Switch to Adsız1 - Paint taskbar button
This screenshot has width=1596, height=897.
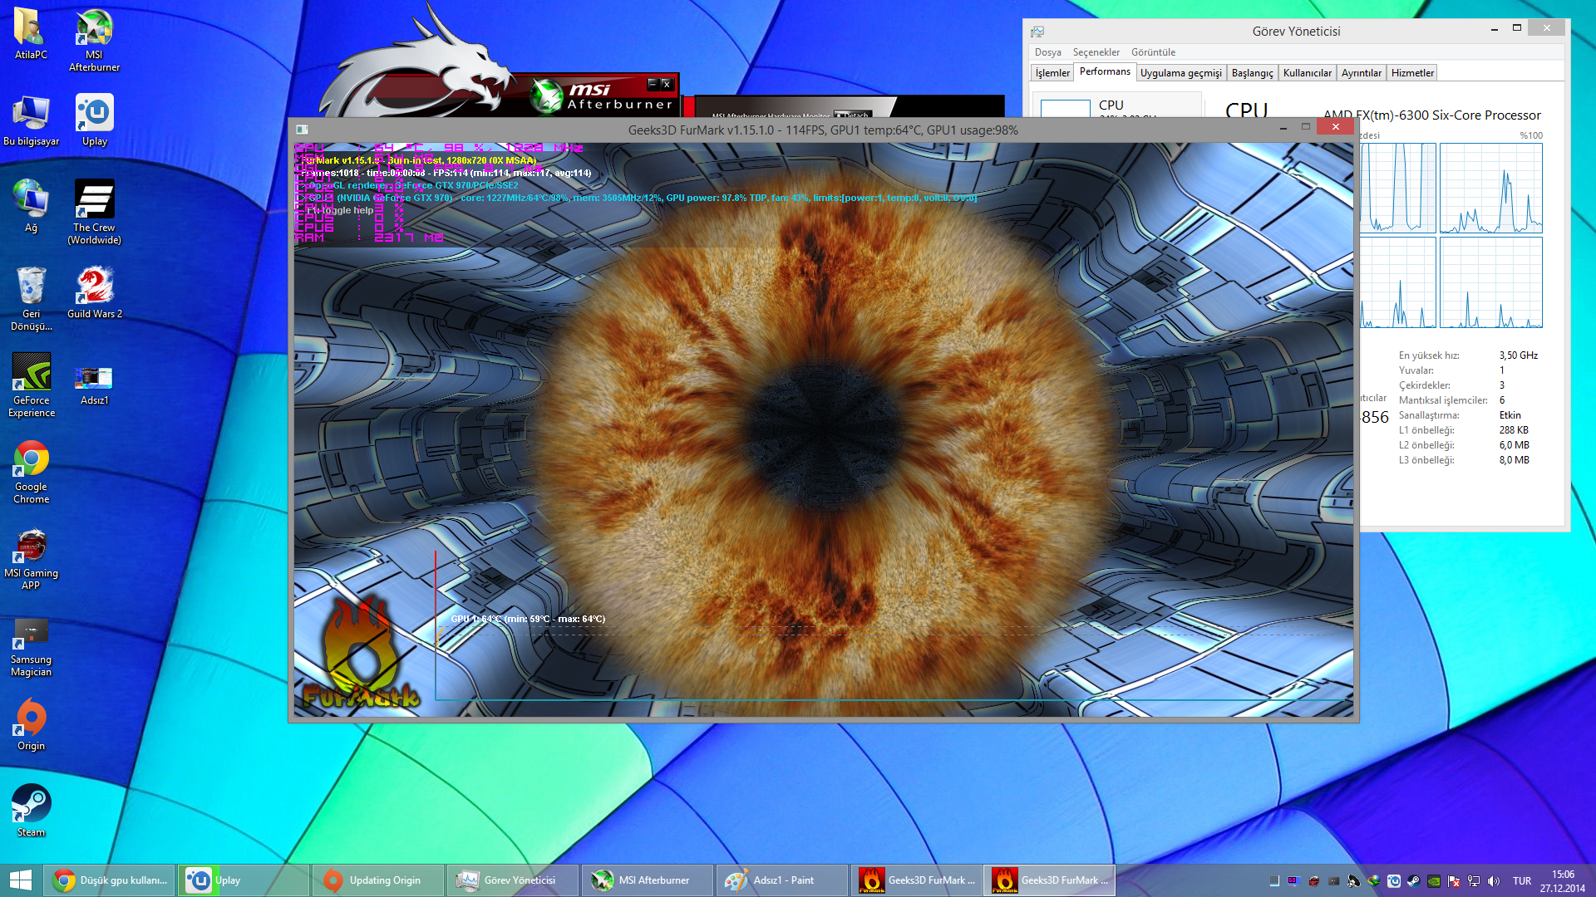point(782,880)
